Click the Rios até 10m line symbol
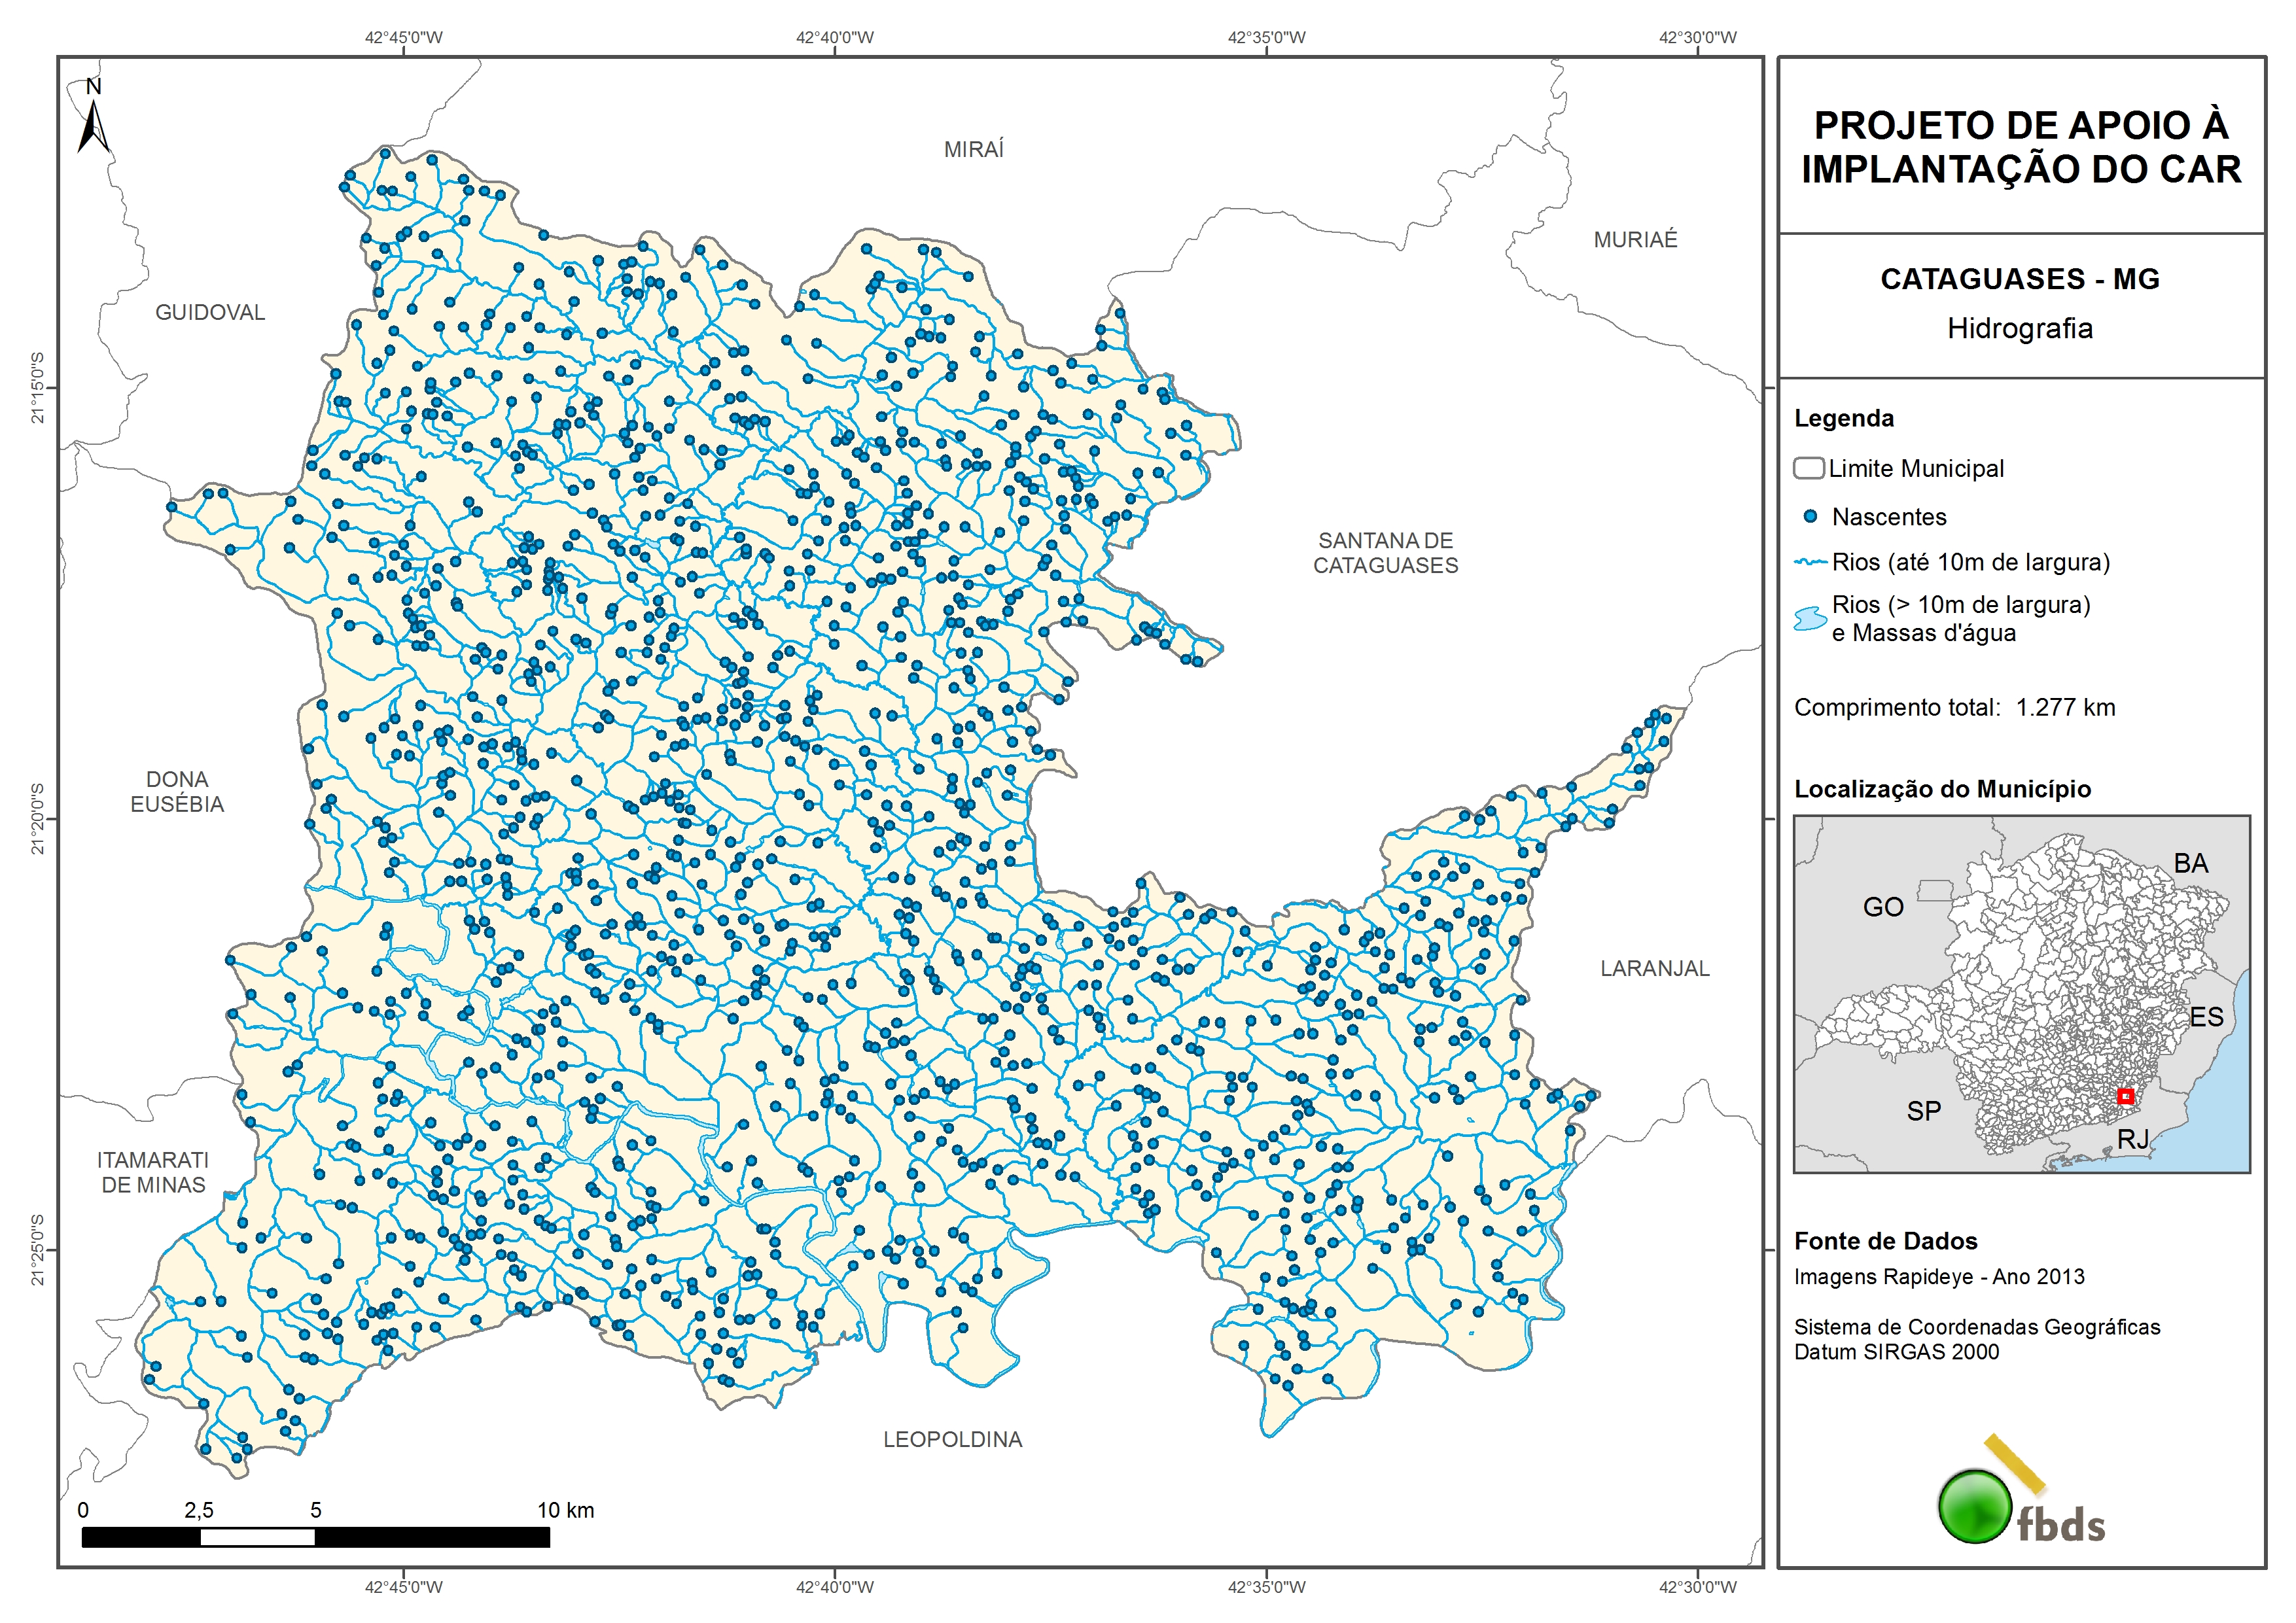The width and height of the screenshot is (2296, 1623). click(1810, 563)
